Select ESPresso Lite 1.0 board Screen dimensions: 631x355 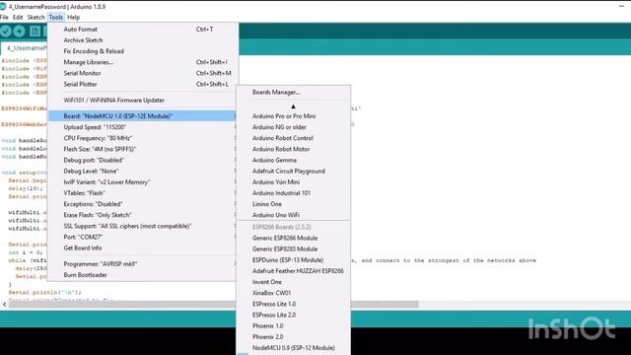tap(294, 304)
